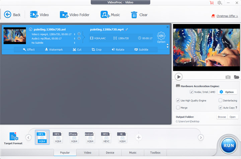The height and width of the screenshot is (159, 241).
Task: Open Target Format settings
Action: pos(13,138)
